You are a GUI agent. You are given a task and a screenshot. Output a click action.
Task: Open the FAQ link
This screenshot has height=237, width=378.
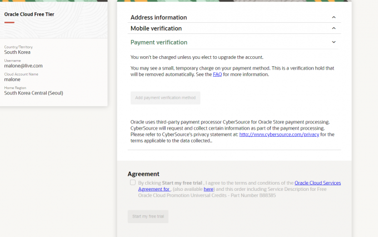[x=217, y=74]
